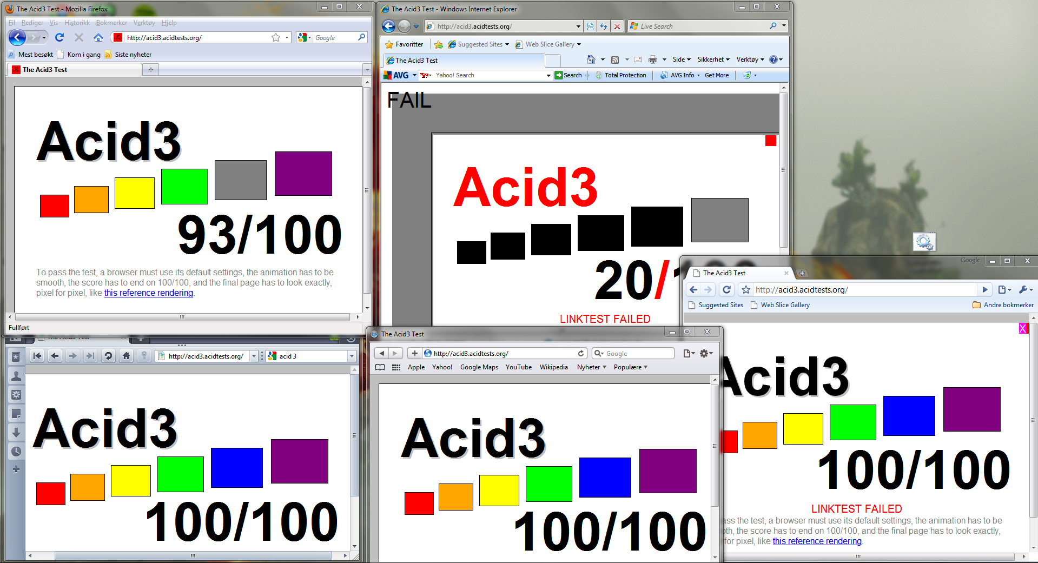Click Opera home button
The image size is (1038, 563).
pyautogui.click(x=126, y=356)
